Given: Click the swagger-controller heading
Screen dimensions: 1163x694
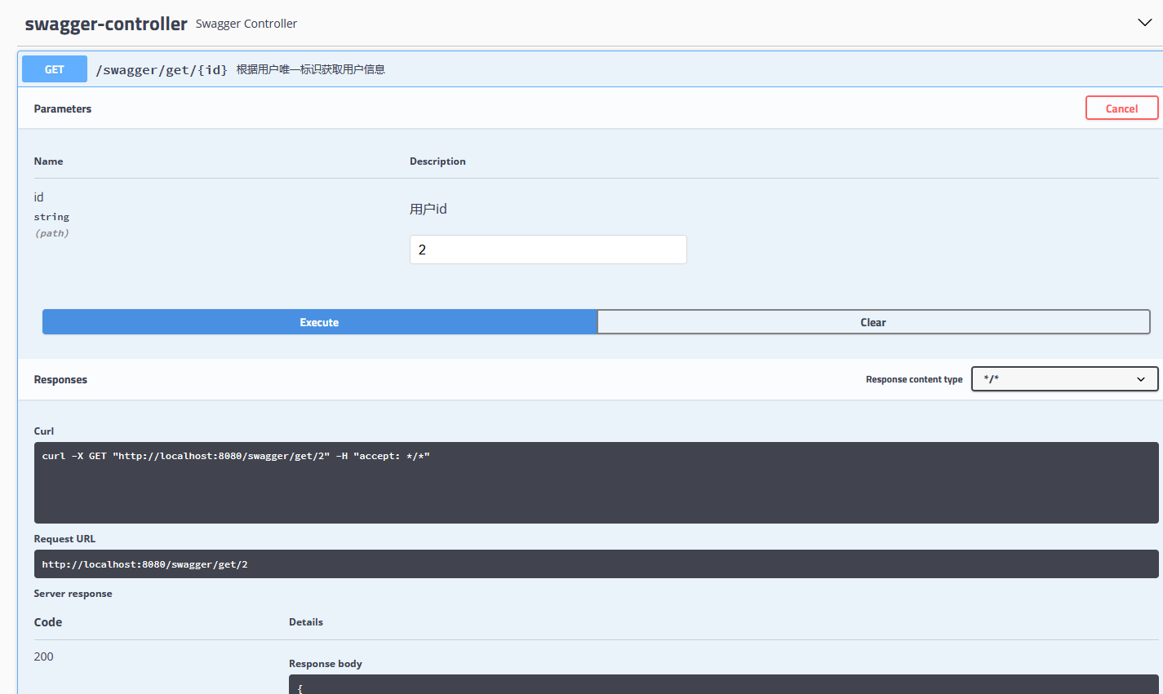Looking at the screenshot, I should (x=106, y=24).
